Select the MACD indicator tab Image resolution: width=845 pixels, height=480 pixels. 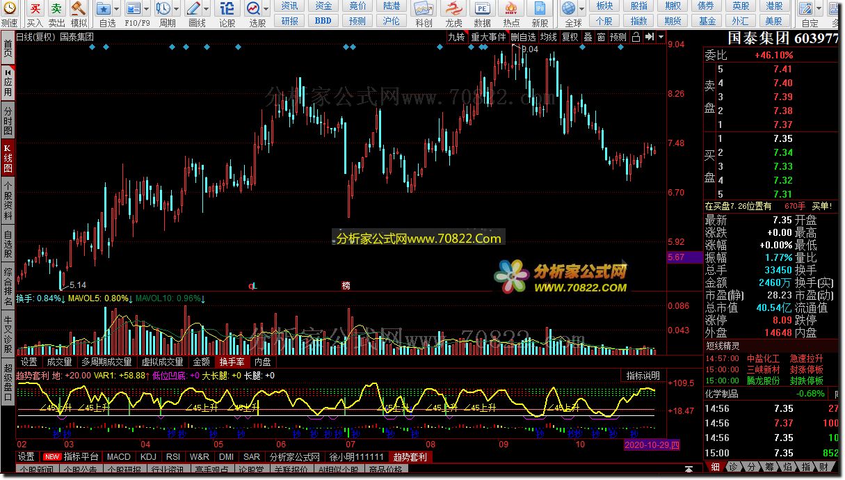click(x=118, y=457)
